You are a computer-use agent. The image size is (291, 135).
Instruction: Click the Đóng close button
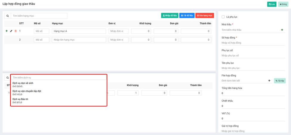point(283,4)
